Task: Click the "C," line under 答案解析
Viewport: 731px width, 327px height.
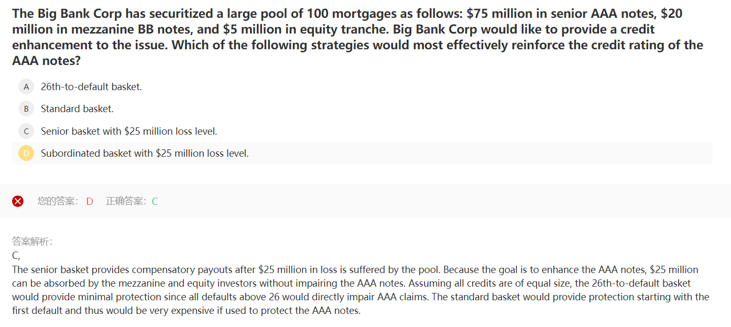Action: pos(16,256)
